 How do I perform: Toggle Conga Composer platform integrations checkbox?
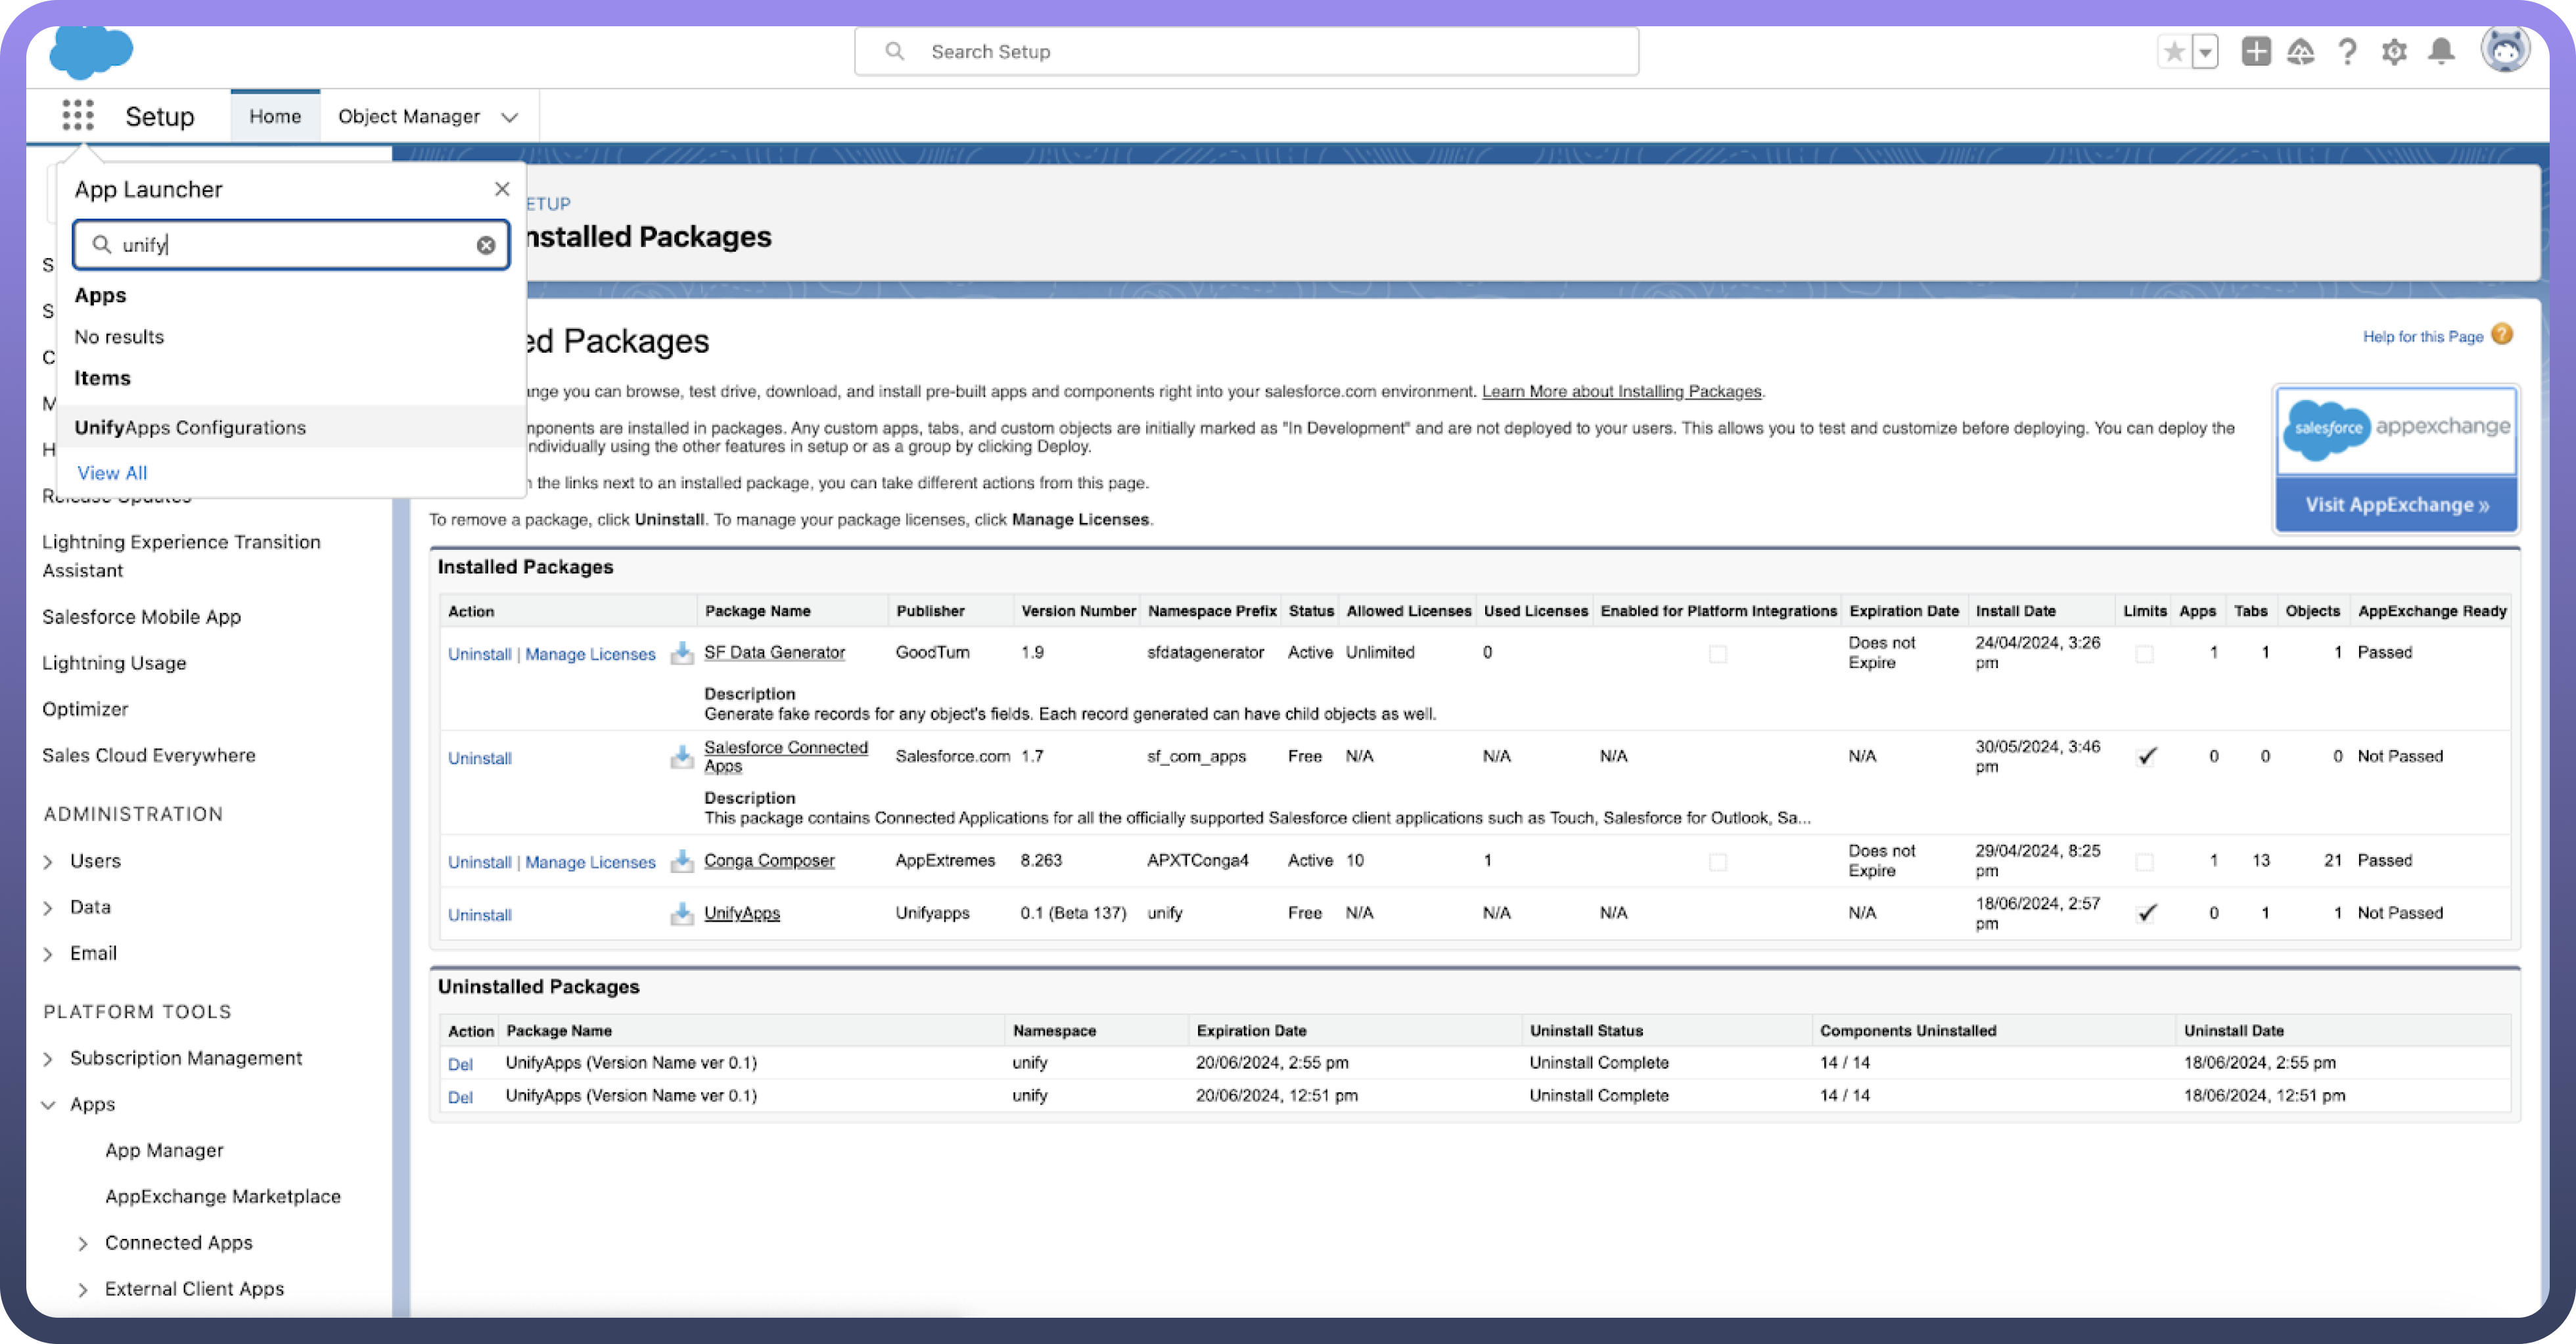click(x=1717, y=861)
